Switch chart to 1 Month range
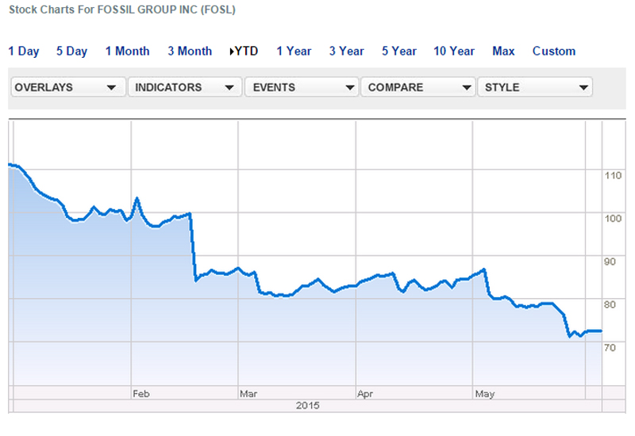This screenshot has height=436, width=635. point(127,51)
